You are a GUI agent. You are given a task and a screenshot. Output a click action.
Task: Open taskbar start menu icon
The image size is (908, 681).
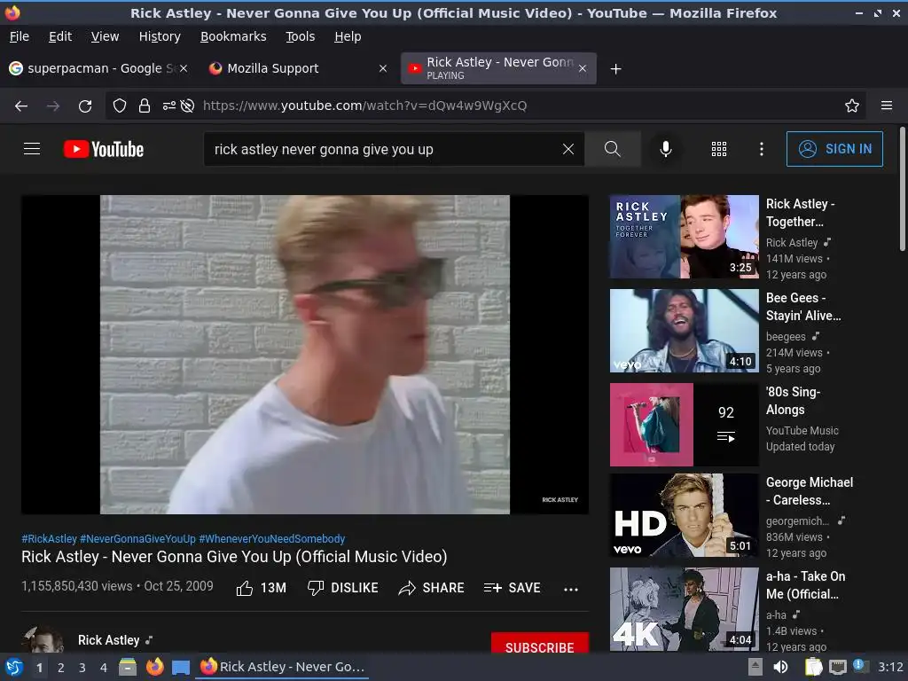[13, 667]
